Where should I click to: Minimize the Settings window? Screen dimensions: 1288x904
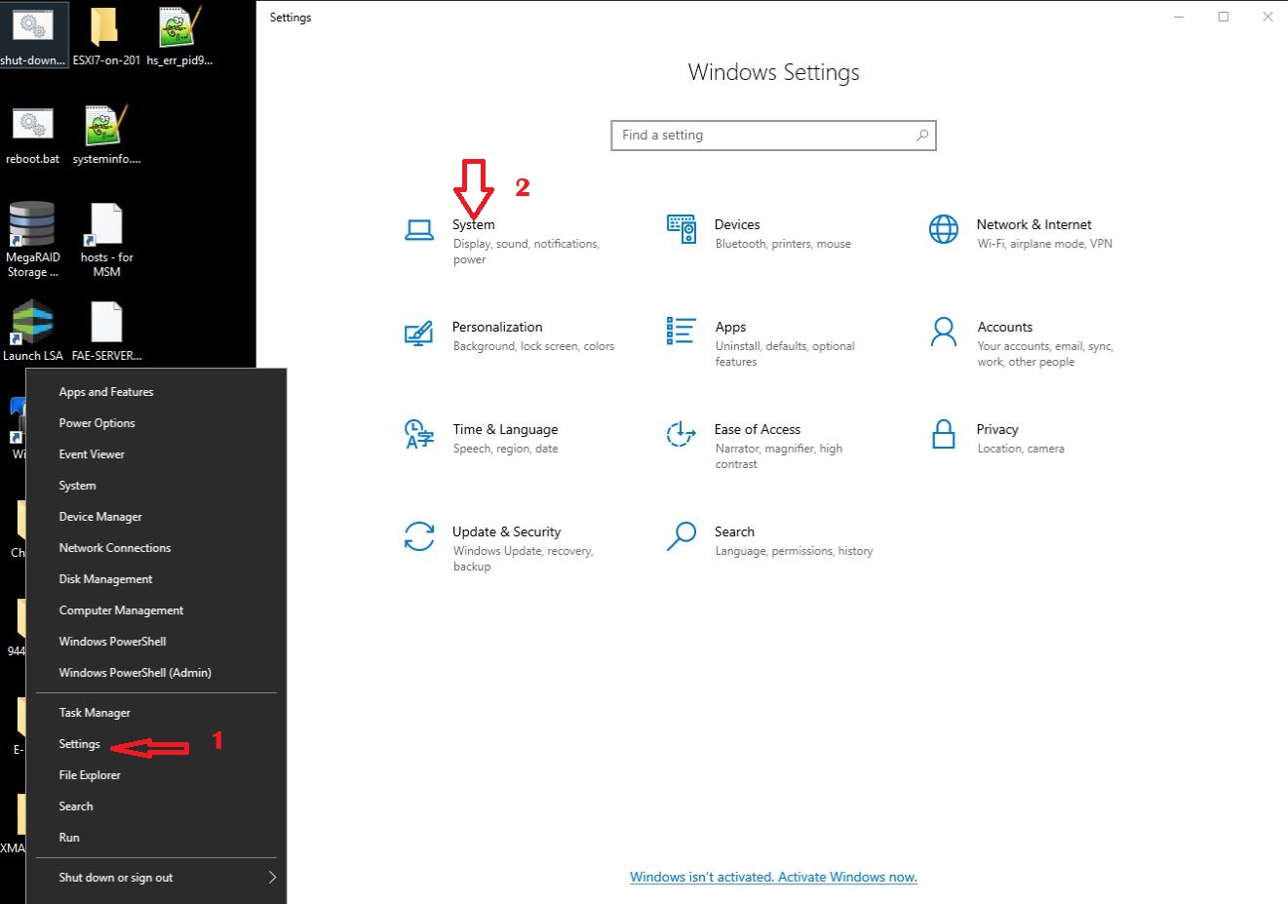[x=1179, y=17]
